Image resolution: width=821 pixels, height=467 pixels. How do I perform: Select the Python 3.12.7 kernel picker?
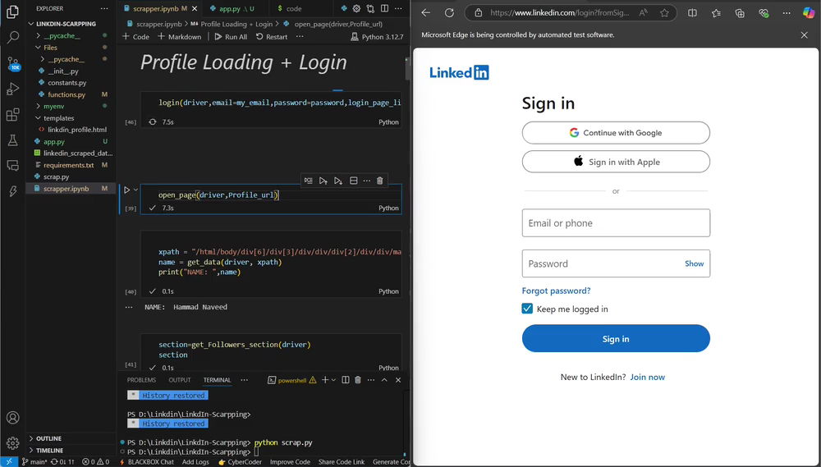click(377, 37)
